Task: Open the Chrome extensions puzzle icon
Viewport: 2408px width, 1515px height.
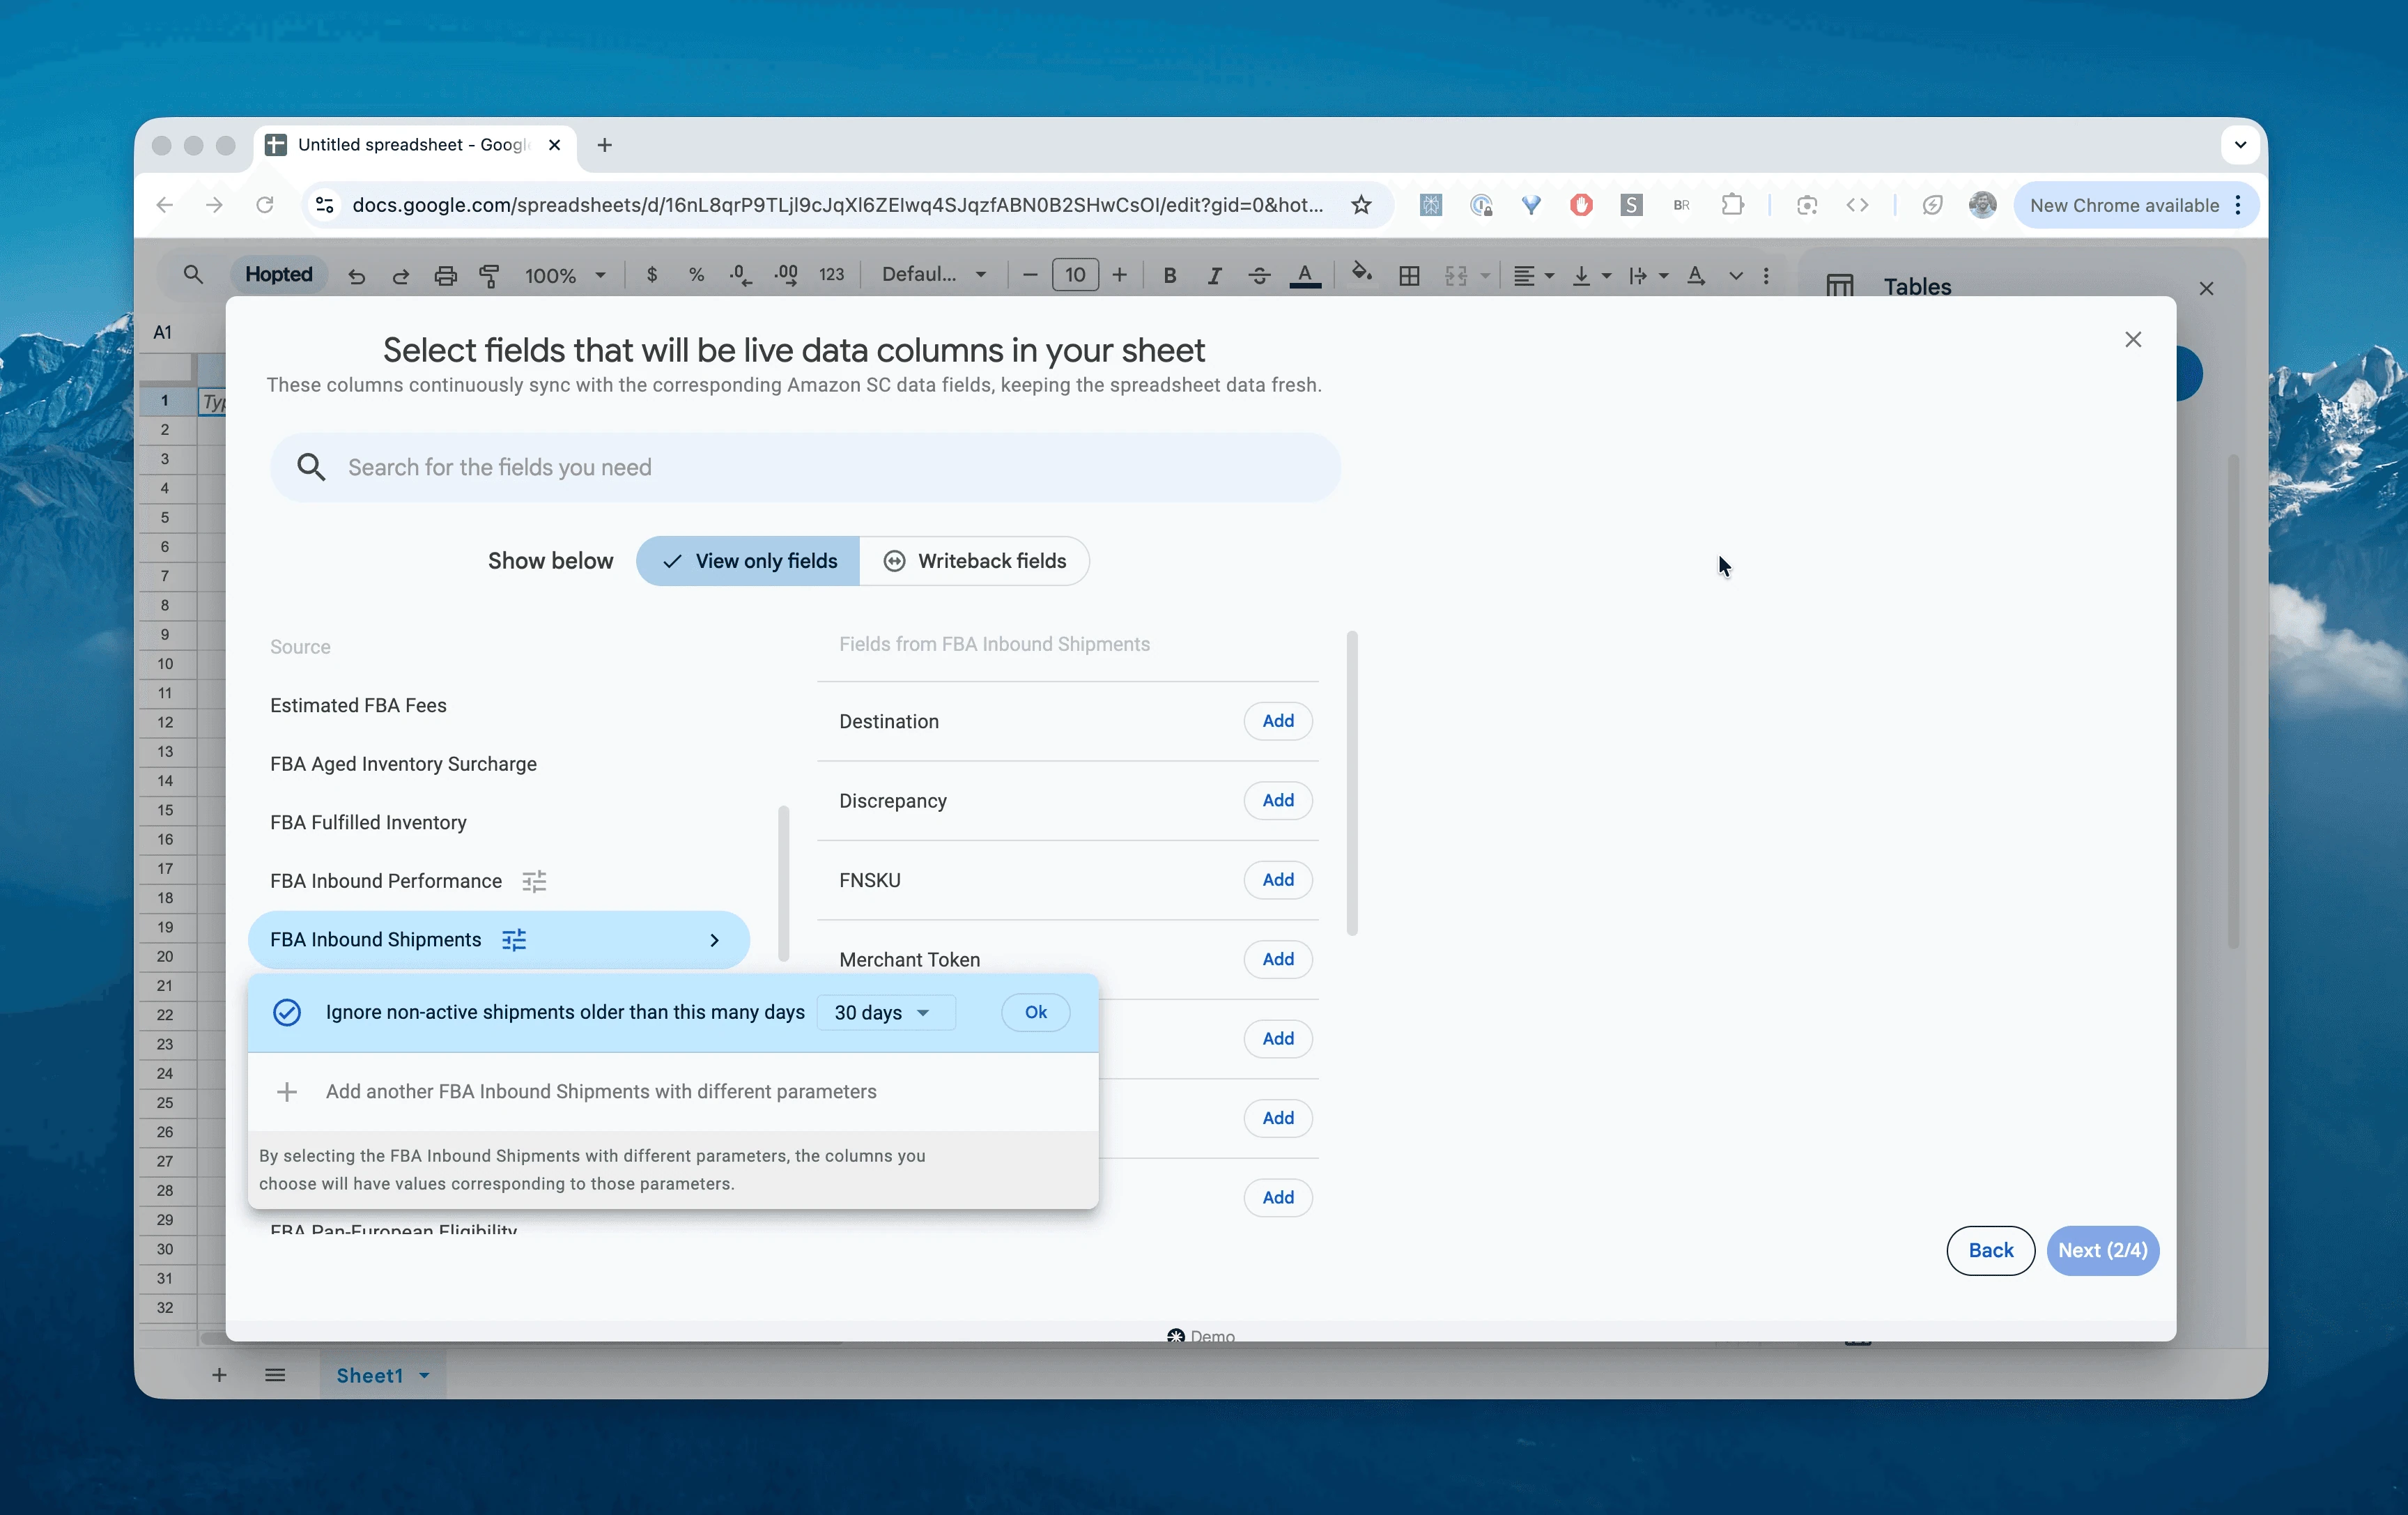Action: 1733,205
